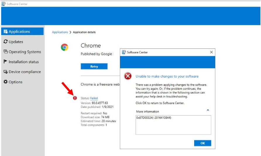261x156 pixels.
Task: Click the 'Click OK to return to Software Center.' text
Action: pyautogui.click(x=160, y=103)
